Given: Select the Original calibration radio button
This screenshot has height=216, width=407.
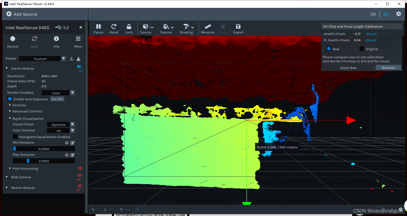Looking at the screenshot, I should pyautogui.click(x=362, y=49).
